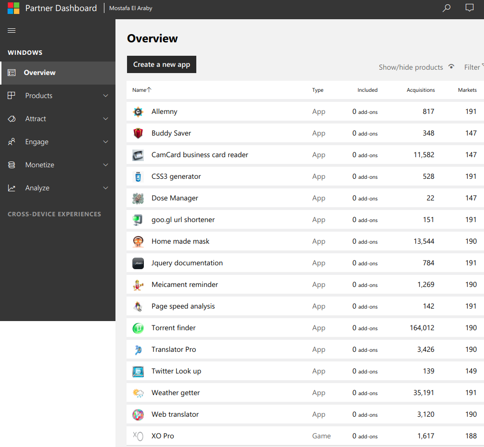Click the Monetize coins icon
484x447 pixels.
12,164
